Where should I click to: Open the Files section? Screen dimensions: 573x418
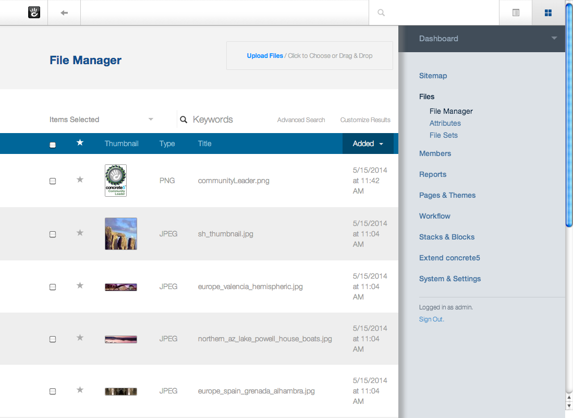(426, 97)
